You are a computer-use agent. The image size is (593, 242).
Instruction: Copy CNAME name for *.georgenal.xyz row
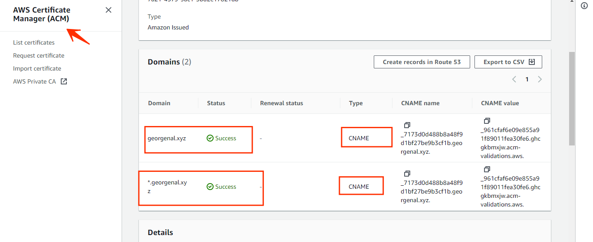407,174
